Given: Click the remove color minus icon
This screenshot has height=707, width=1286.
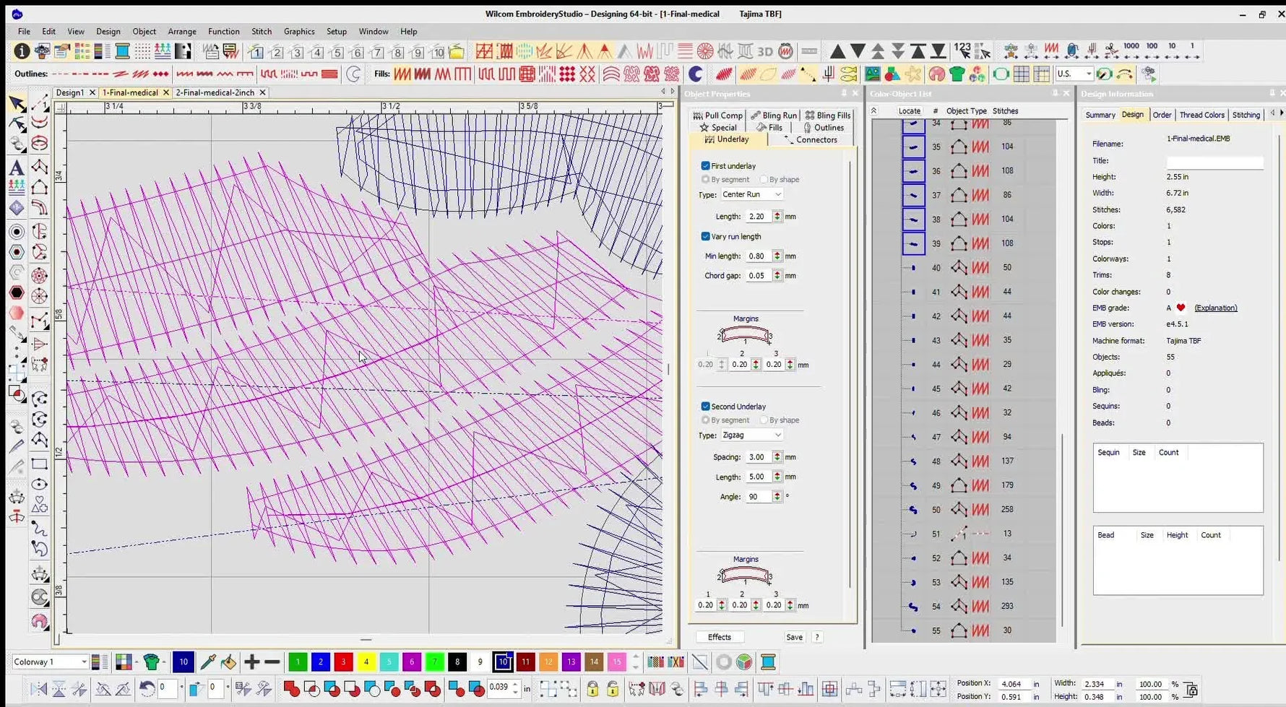Looking at the screenshot, I should [x=272, y=662].
